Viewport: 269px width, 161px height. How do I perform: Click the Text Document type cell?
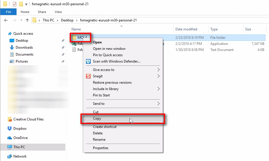(222, 50)
